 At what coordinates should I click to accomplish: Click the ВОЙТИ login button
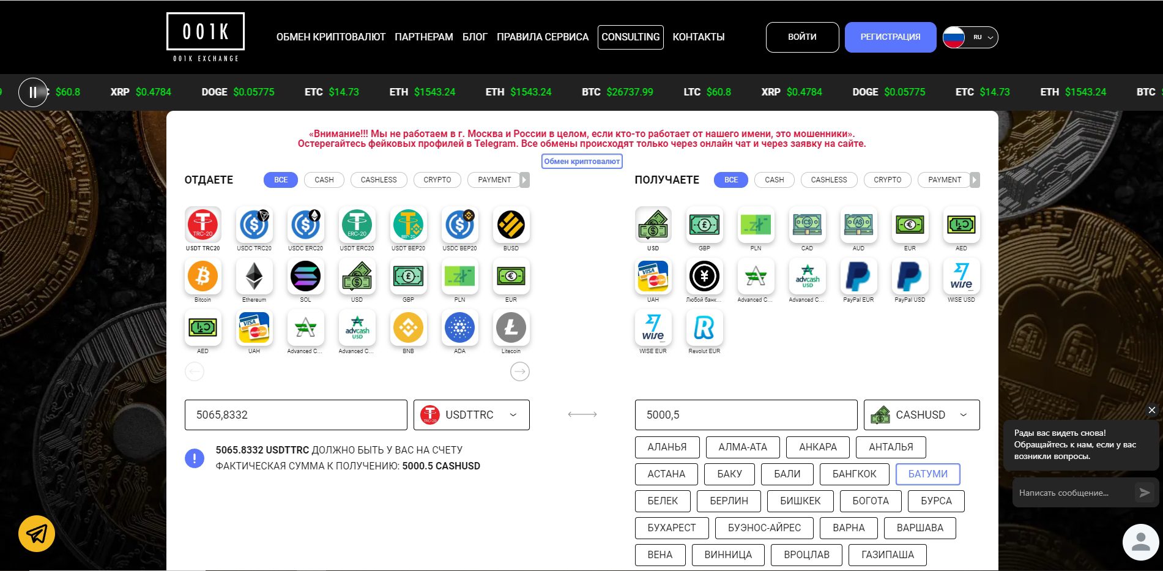(803, 37)
